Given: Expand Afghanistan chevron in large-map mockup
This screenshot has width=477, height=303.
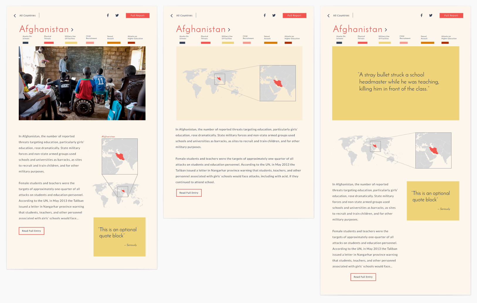Looking at the screenshot, I should coord(229,30).
